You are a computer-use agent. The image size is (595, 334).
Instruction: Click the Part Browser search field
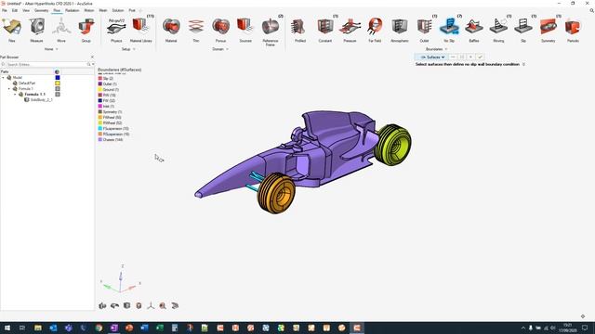(46, 64)
